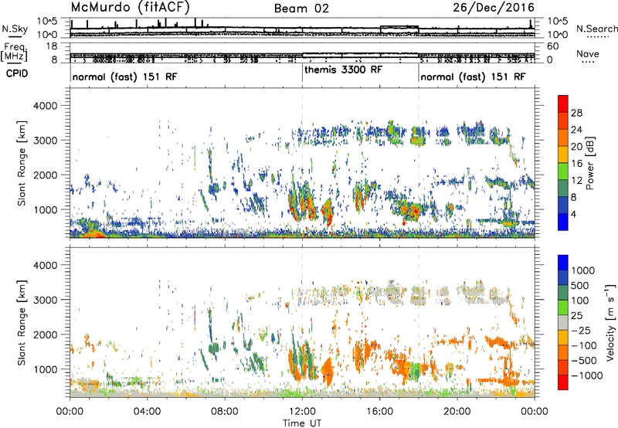618x428 pixels.
Task: Click the 16:00 time tick label
Action: pyautogui.click(x=379, y=412)
